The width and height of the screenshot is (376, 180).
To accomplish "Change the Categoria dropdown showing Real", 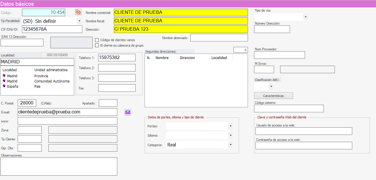I will point(230,144).
